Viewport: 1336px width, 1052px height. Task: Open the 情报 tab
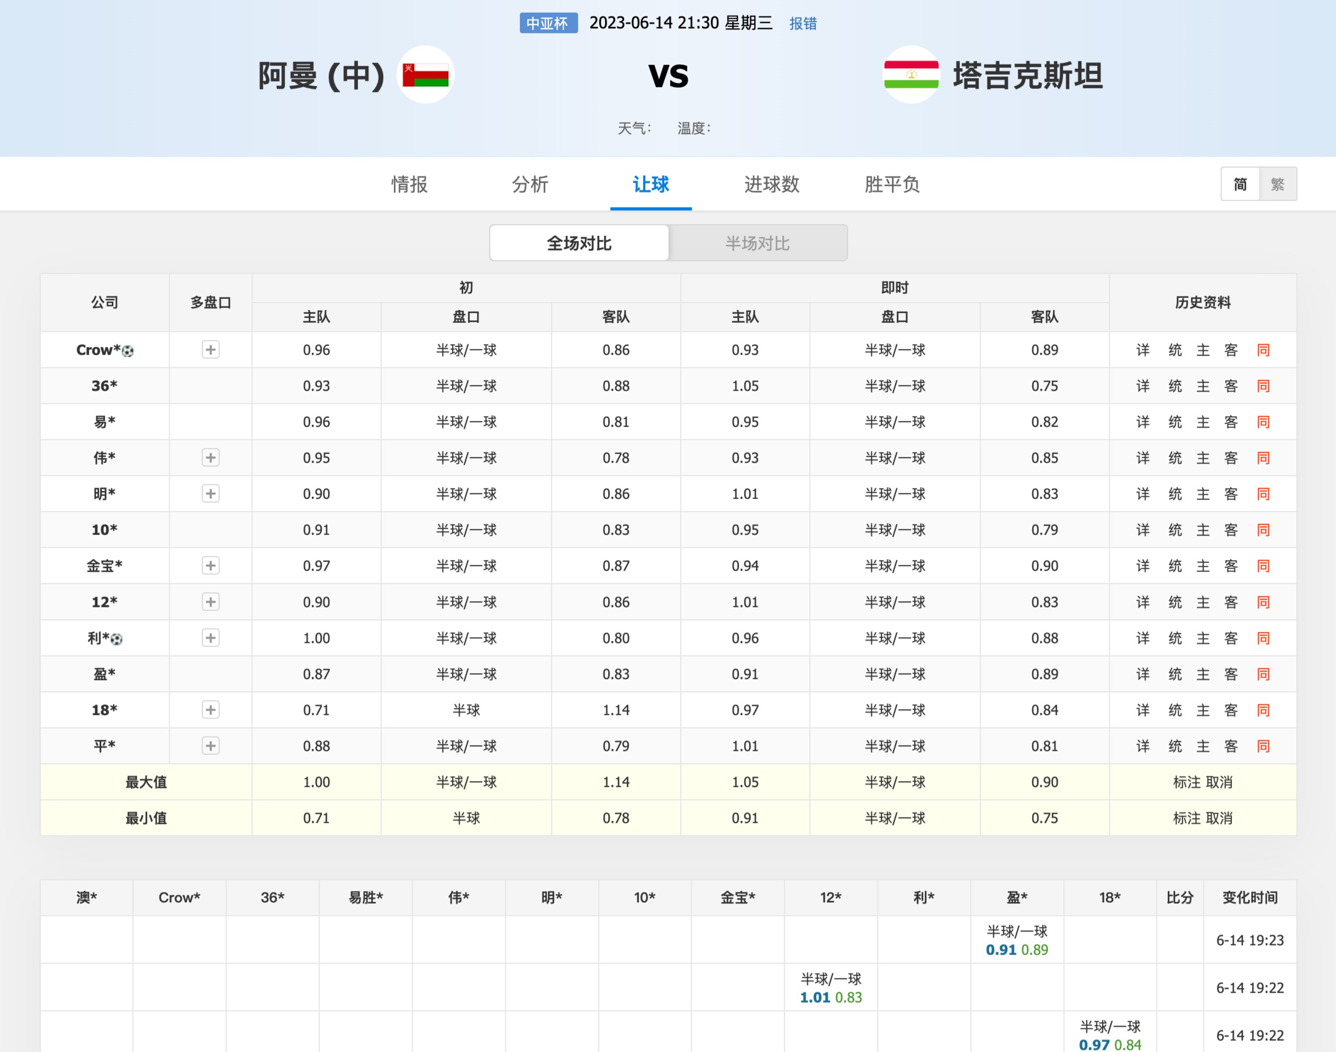410,184
